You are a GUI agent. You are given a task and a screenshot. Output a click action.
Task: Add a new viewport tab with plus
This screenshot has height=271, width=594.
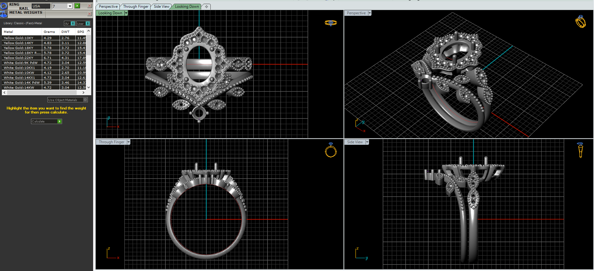[206, 7]
